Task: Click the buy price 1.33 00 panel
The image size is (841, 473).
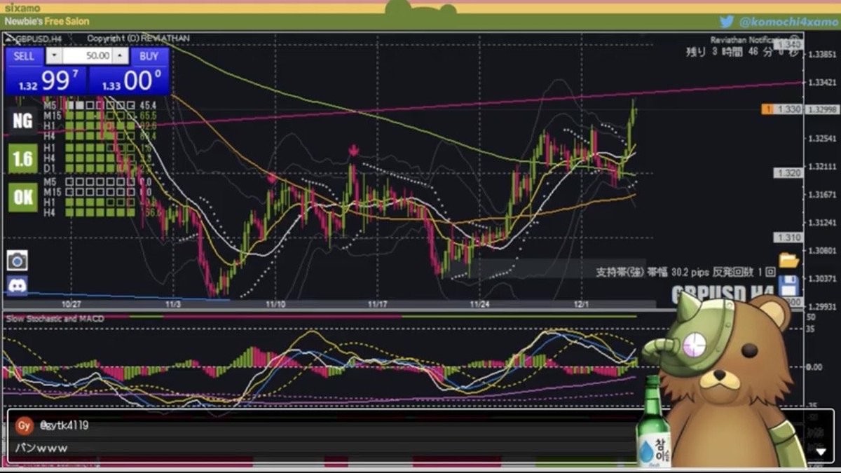Action: 129,81
